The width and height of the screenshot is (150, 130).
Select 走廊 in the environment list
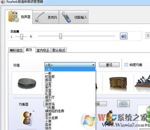tap(70, 114)
